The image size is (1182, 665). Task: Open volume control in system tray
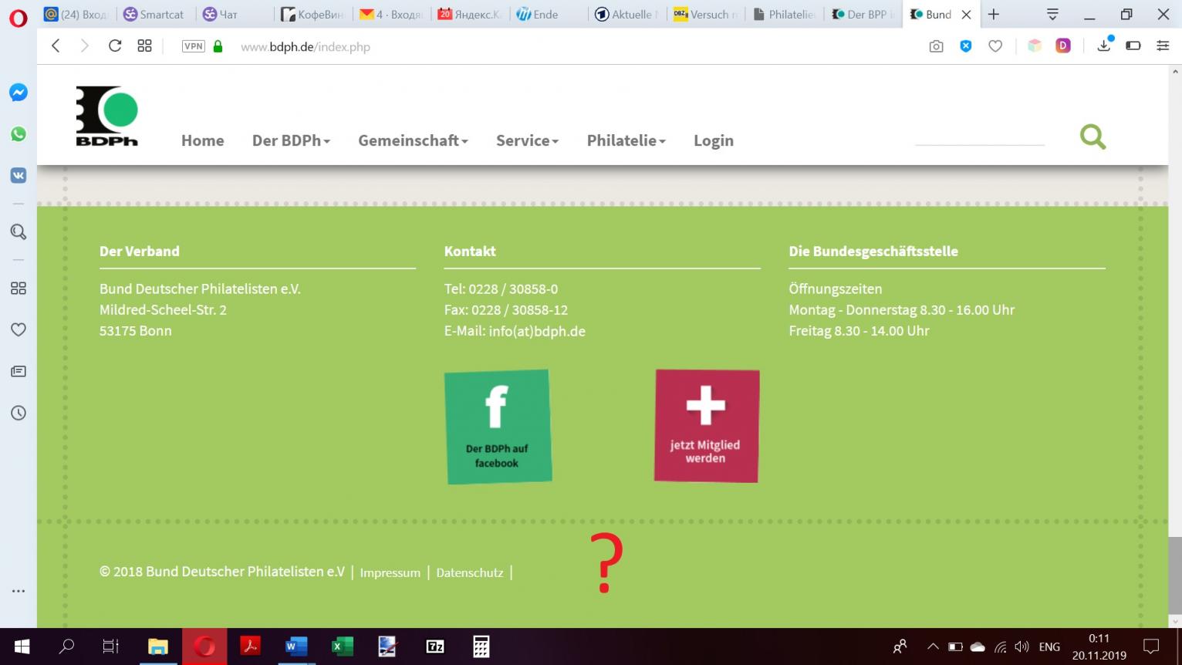(x=1022, y=646)
